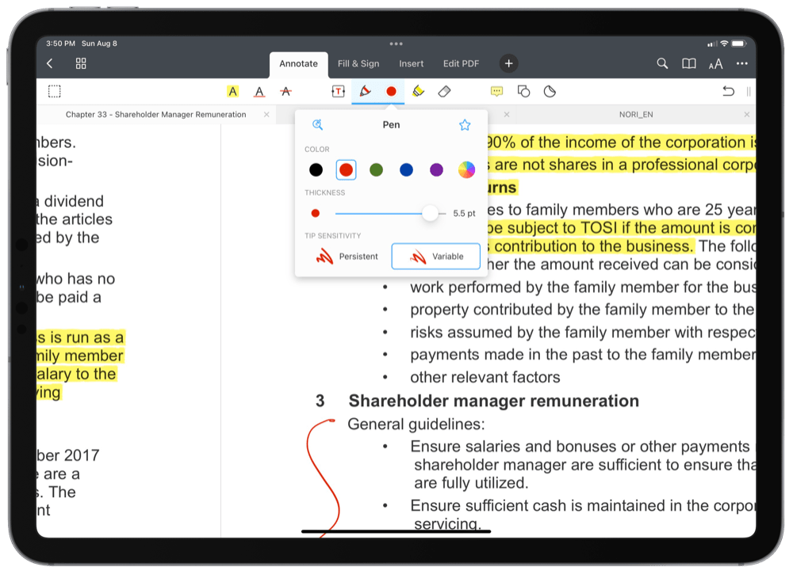The width and height of the screenshot is (793, 574).
Task: Select the strikethrough annotation tool
Action: [x=285, y=91]
